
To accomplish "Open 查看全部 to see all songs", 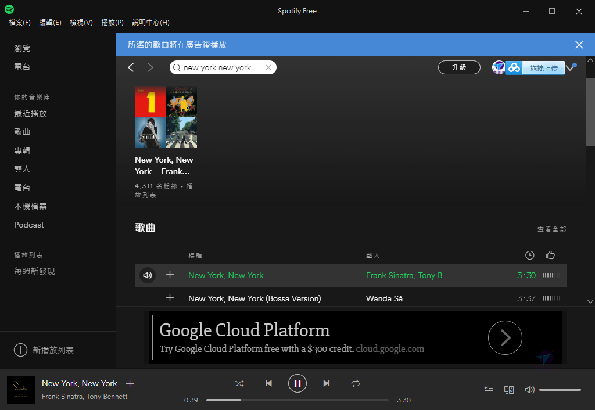I will click(552, 229).
